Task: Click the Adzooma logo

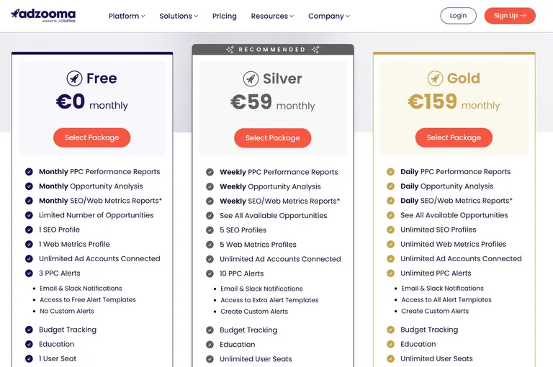Action: pyautogui.click(x=43, y=16)
